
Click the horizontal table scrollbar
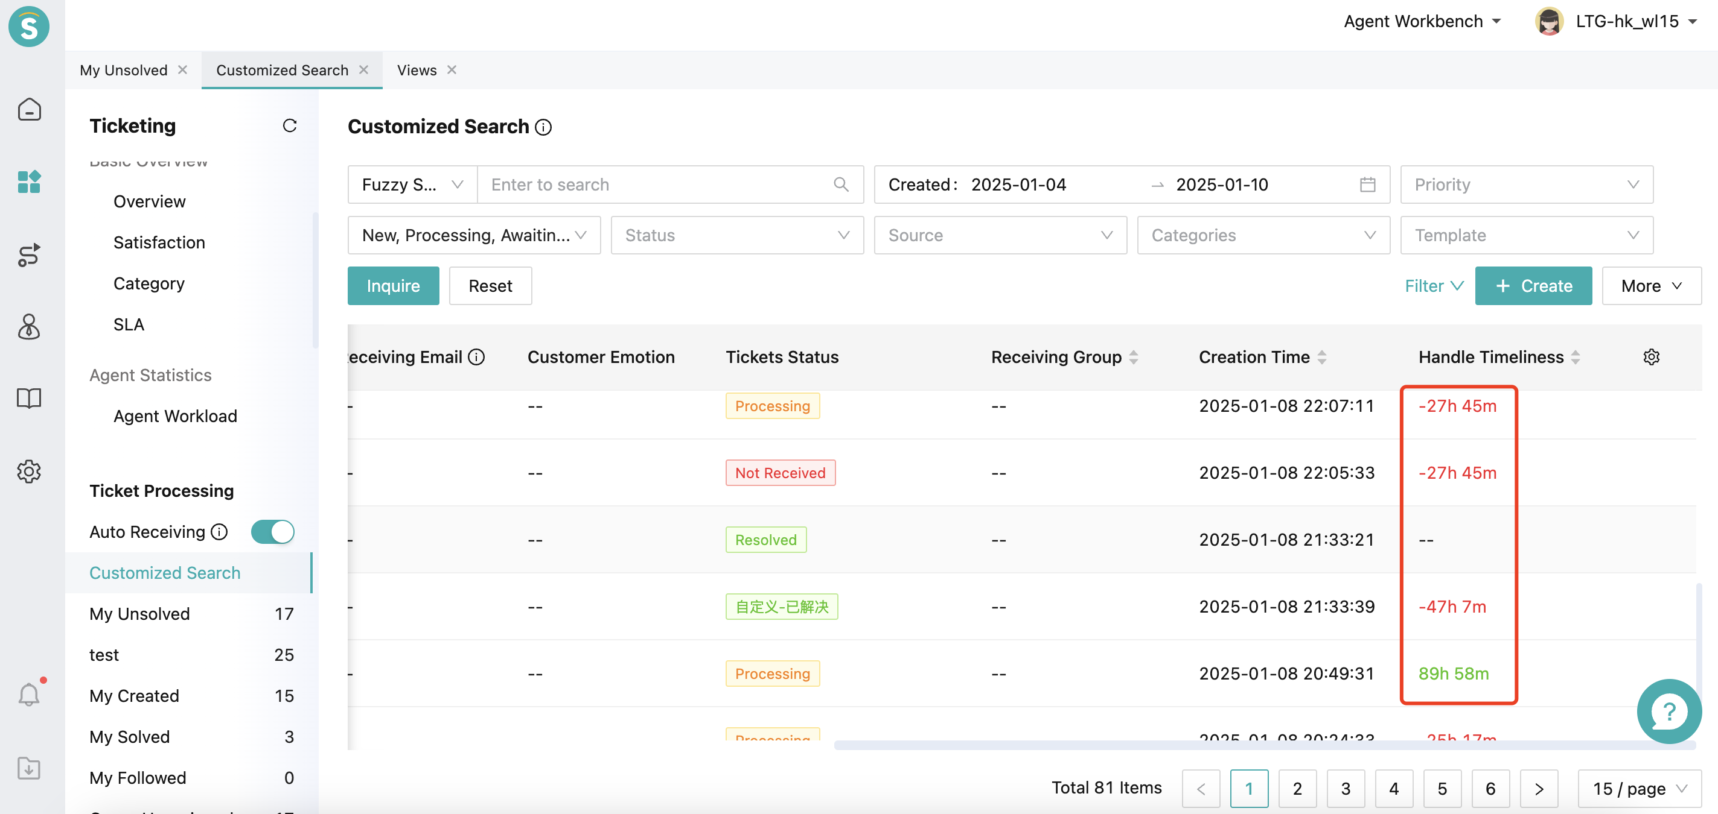(x=1264, y=745)
